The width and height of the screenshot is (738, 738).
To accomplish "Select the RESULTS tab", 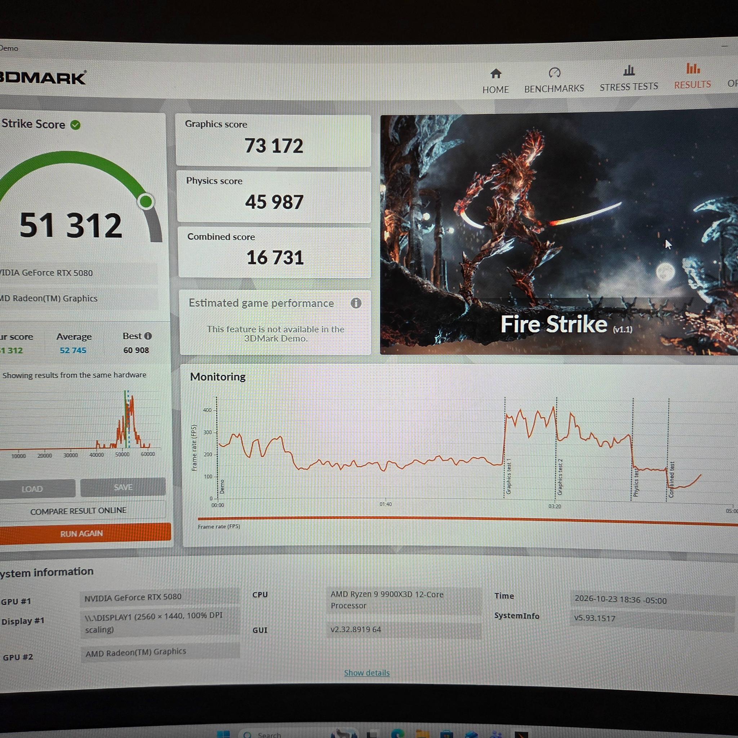I will point(692,77).
